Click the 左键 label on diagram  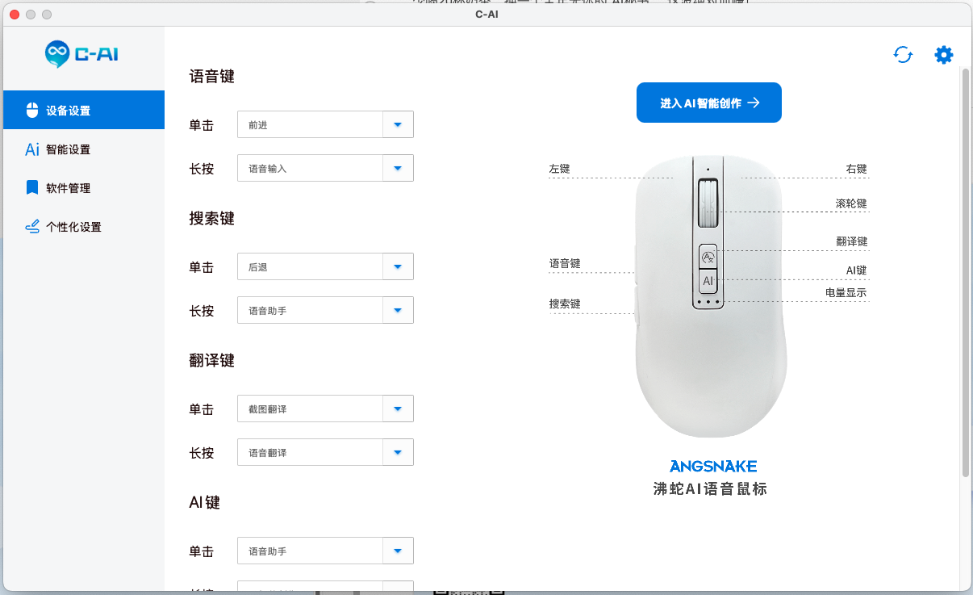(560, 170)
